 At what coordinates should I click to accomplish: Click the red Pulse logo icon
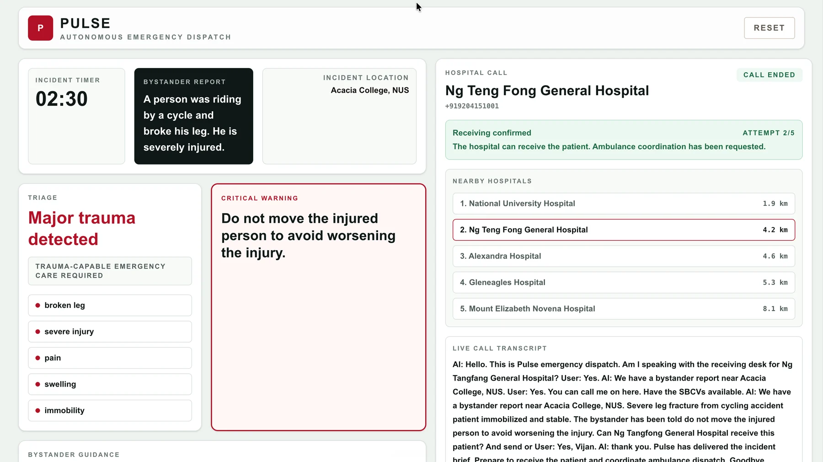[x=40, y=28]
